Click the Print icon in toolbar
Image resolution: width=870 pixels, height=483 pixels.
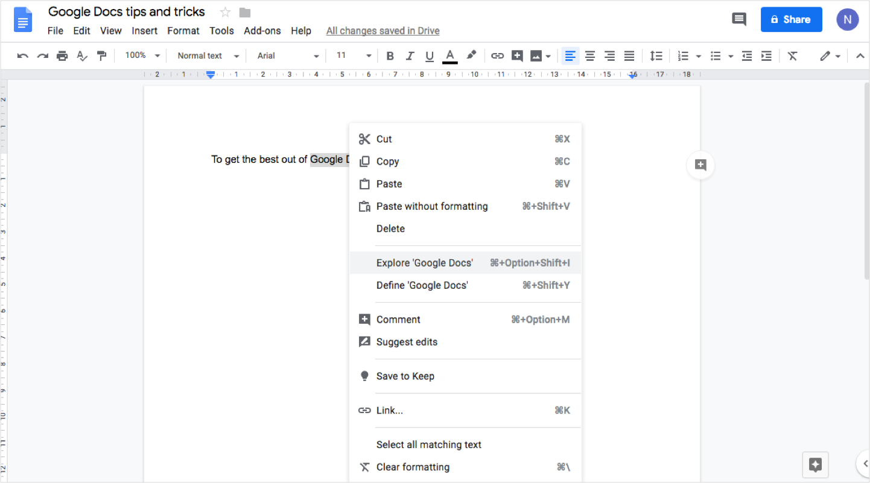[x=62, y=56]
